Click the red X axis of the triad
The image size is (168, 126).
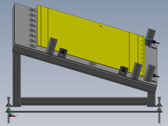tap(13, 116)
